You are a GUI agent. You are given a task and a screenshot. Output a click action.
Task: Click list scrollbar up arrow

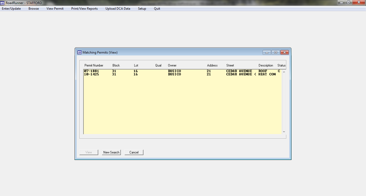click(x=284, y=72)
